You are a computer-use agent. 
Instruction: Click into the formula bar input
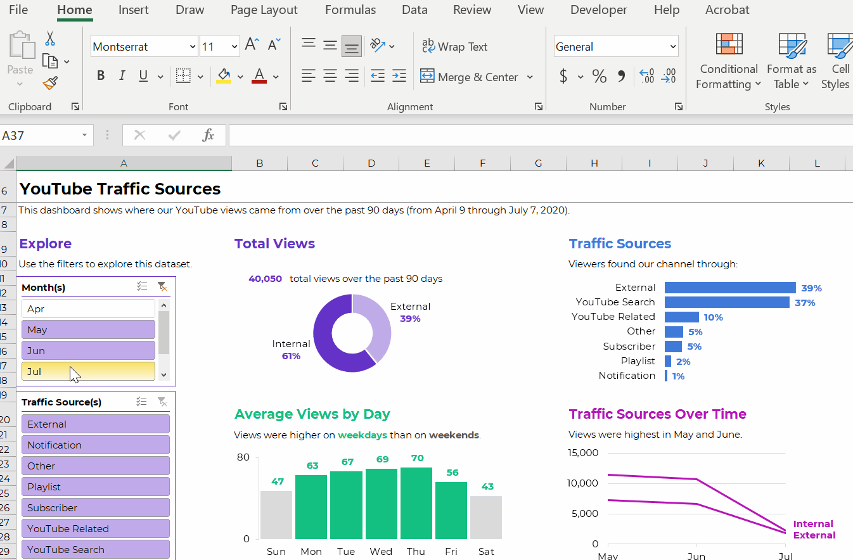click(x=539, y=135)
